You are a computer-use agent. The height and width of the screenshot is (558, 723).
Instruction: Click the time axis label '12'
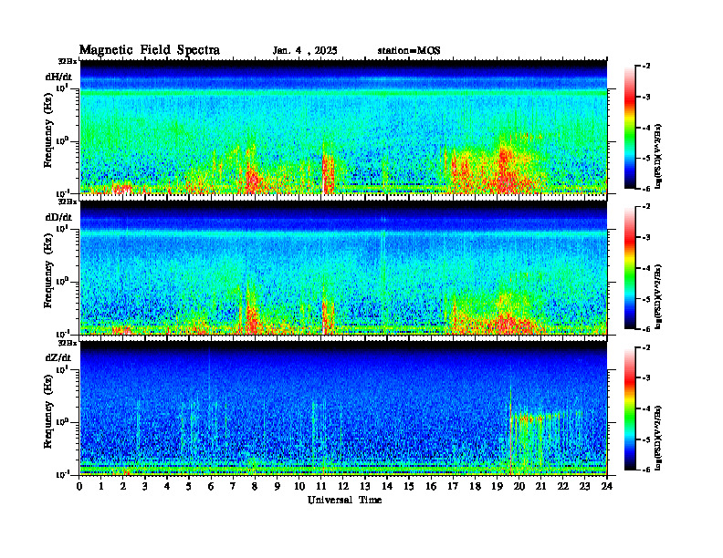click(342, 486)
